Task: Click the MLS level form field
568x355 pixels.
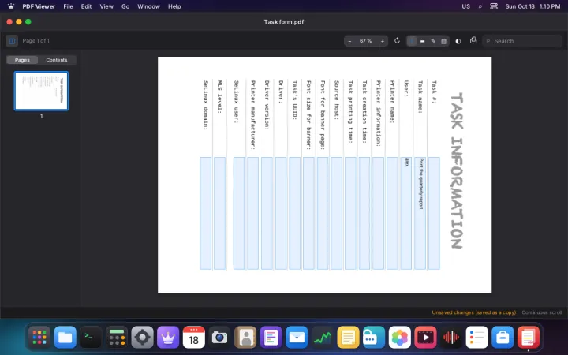Action: [219, 213]
